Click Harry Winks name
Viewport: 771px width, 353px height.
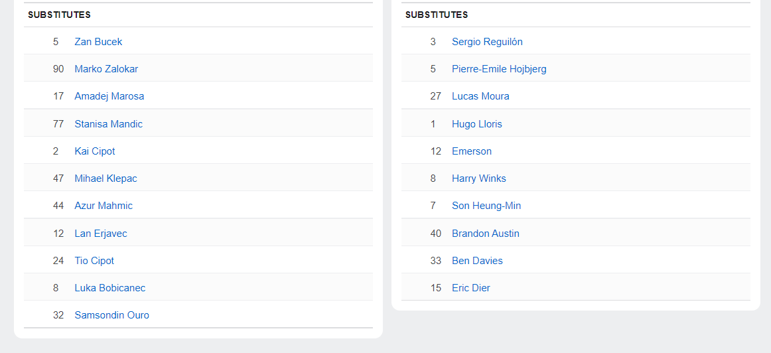tap(478, 178)
